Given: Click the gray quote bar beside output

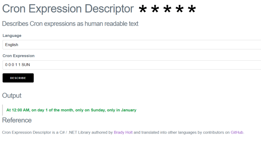Looking at the screenshot, I should tap(2, 110).
